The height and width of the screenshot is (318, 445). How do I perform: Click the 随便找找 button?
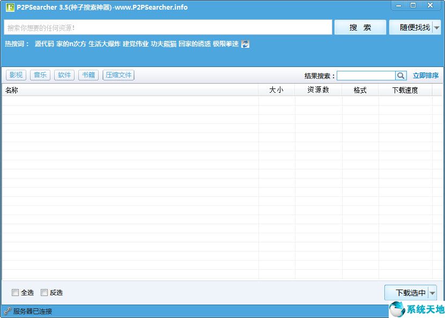[x=411, y=27]
